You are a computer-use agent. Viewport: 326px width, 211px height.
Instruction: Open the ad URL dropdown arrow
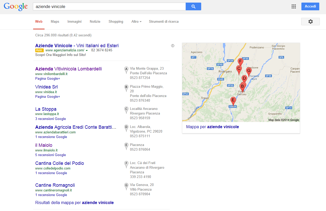coord(87,50)
